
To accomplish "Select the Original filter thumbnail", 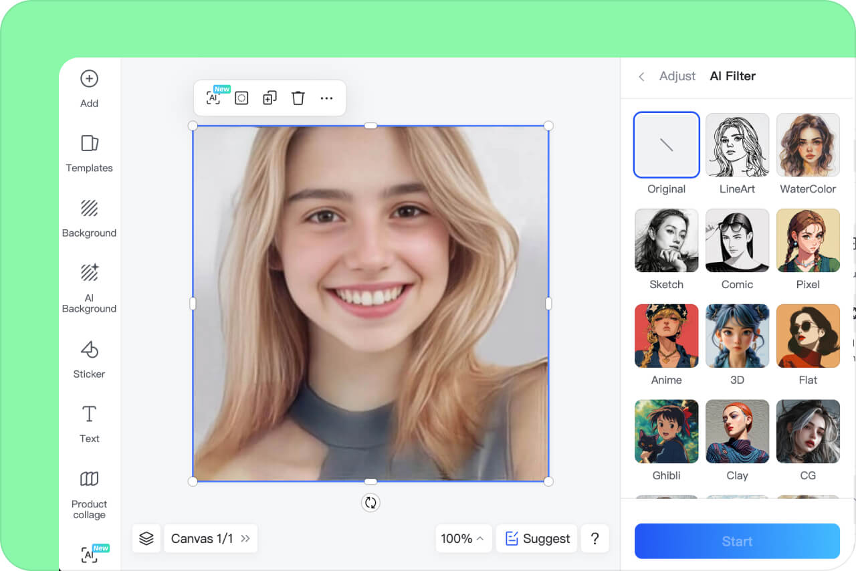I will coord(667,145).
